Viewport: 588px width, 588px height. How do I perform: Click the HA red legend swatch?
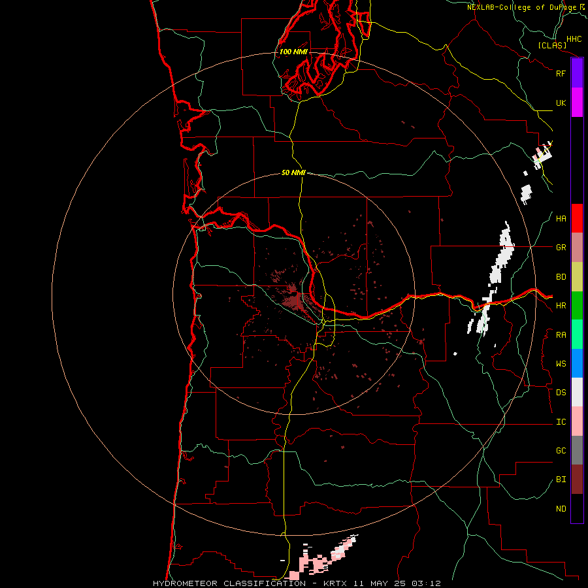tap(577, 218)
